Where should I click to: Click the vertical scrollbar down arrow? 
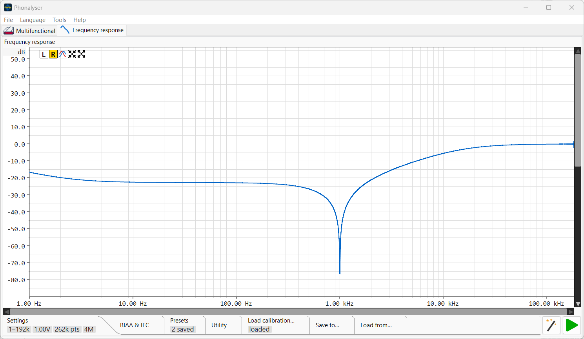[x=578, y=304]
